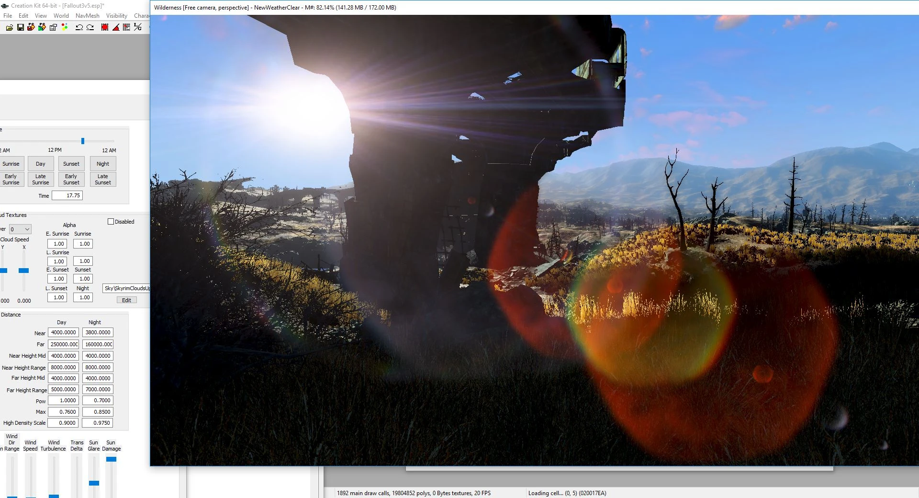Click the Edit button under cloud texture path
Viewport: 919px width, 498px height.
coord(126,300)
